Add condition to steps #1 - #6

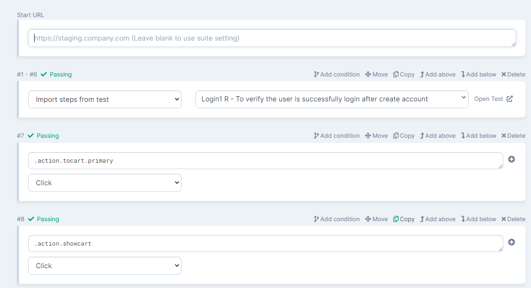[x=336, y=75]
